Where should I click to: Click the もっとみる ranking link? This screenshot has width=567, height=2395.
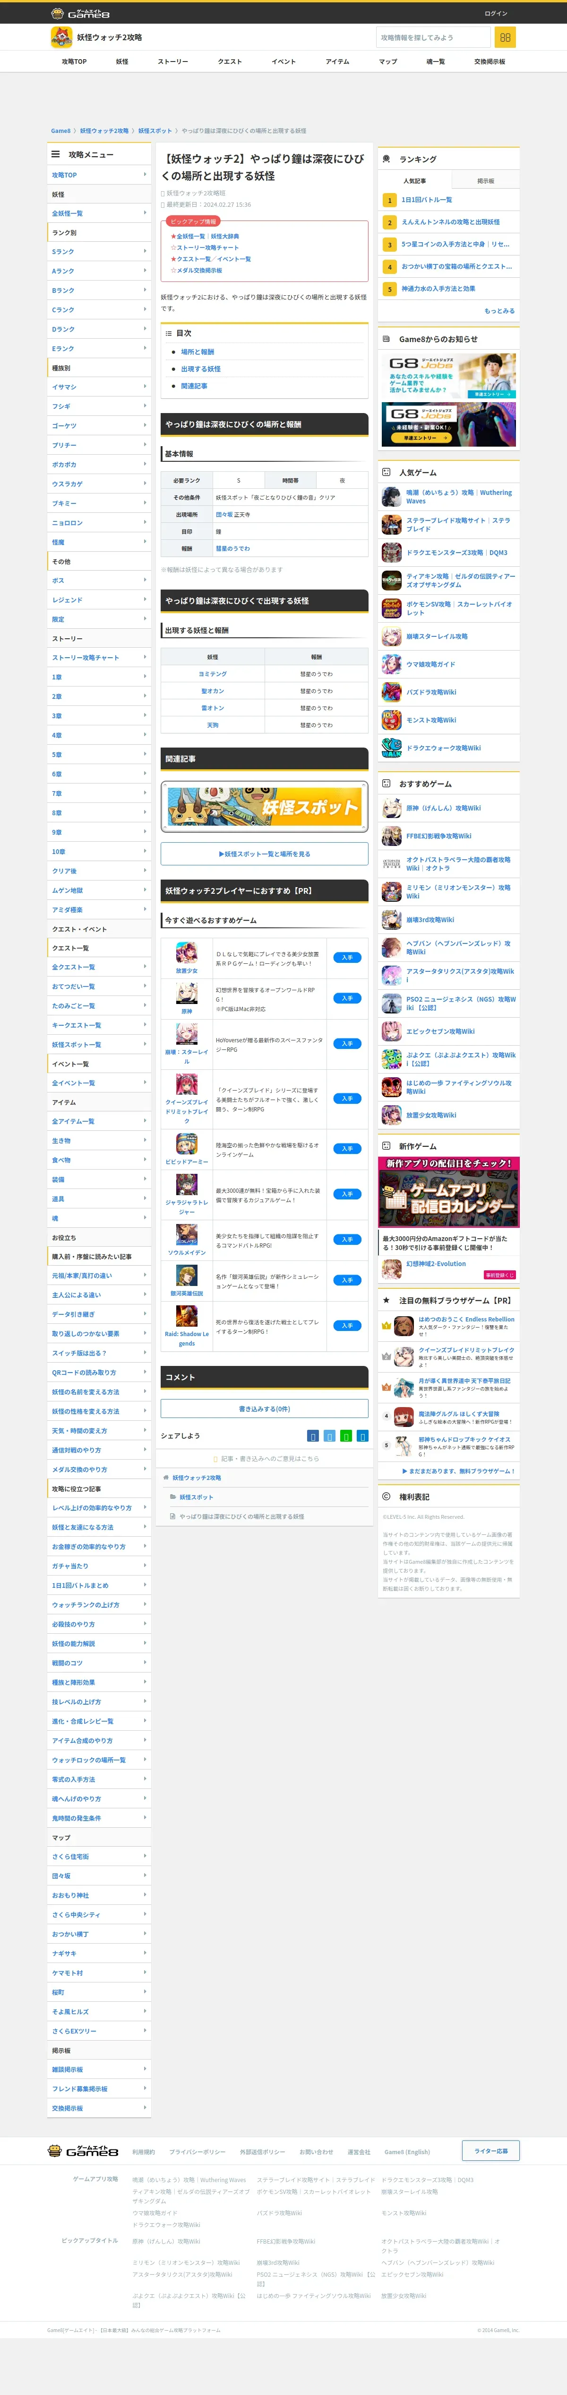pyautogui.click(x=499, y=310)
